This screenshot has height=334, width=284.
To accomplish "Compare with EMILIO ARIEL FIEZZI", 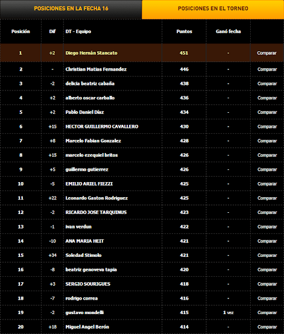I will (x=267, y=184).
